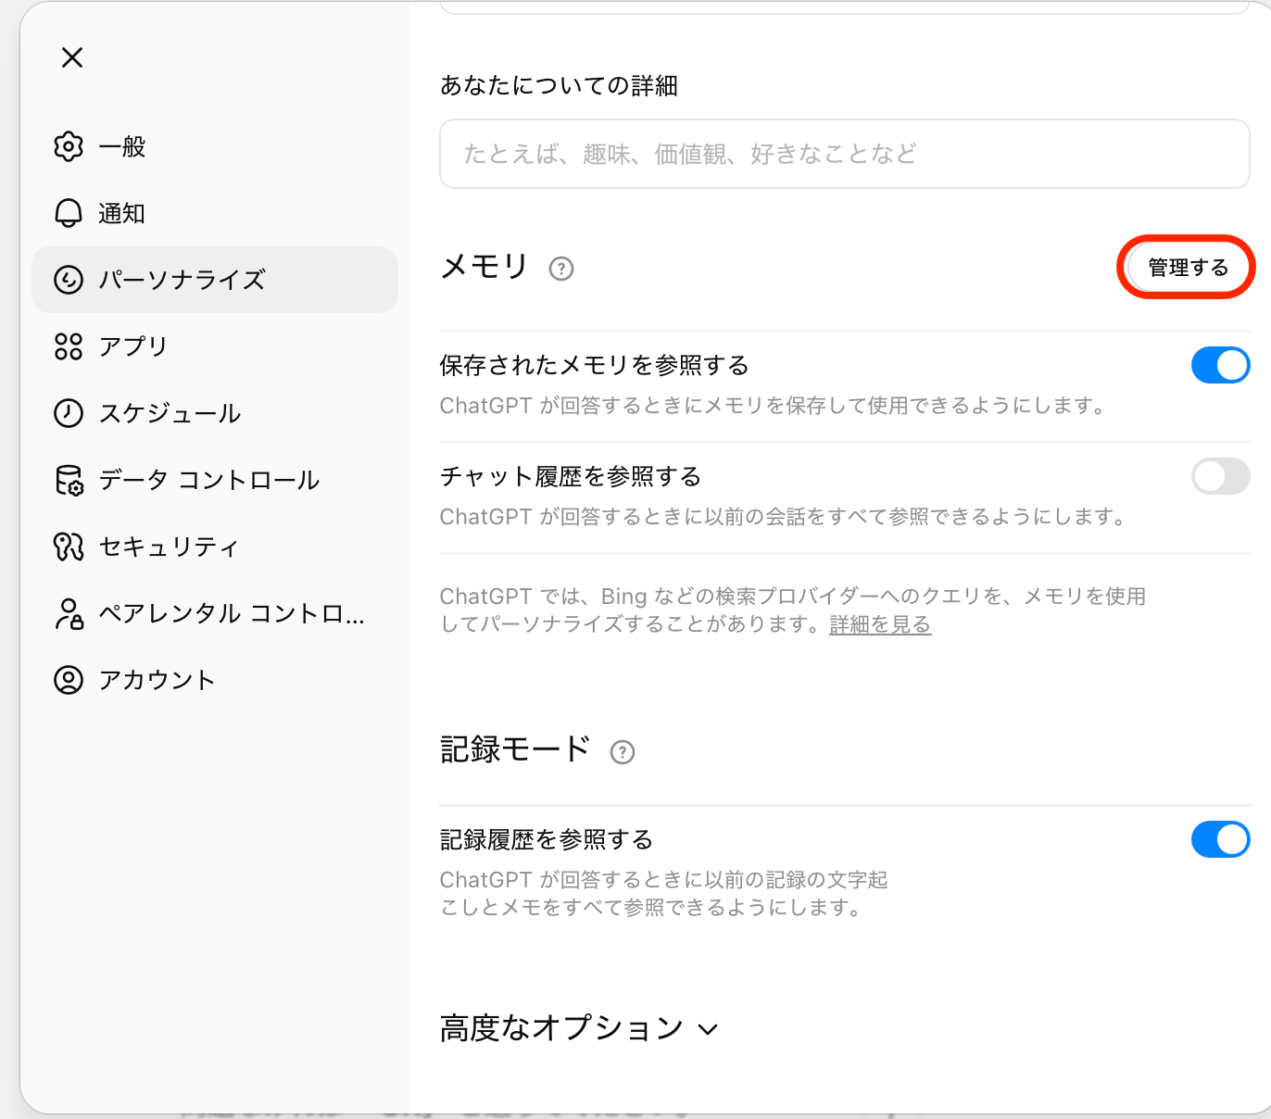The image size is (1271, 1119).
Task: Click the Security (セキュリティ) key icon
Action: (x=69, y=547)
